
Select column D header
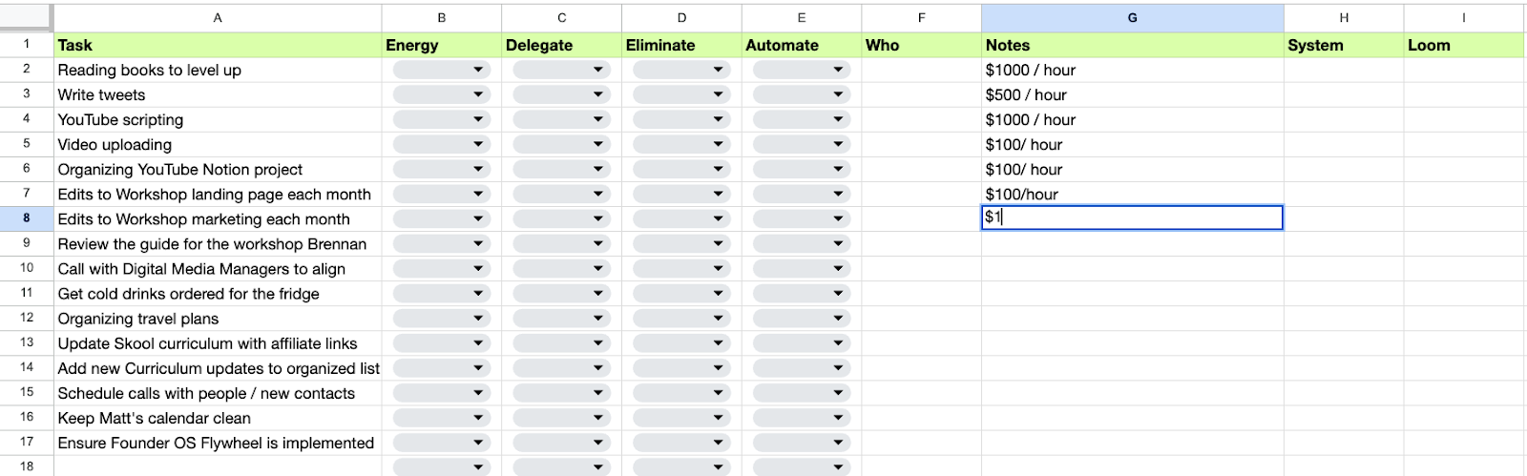tap(681, 17)
